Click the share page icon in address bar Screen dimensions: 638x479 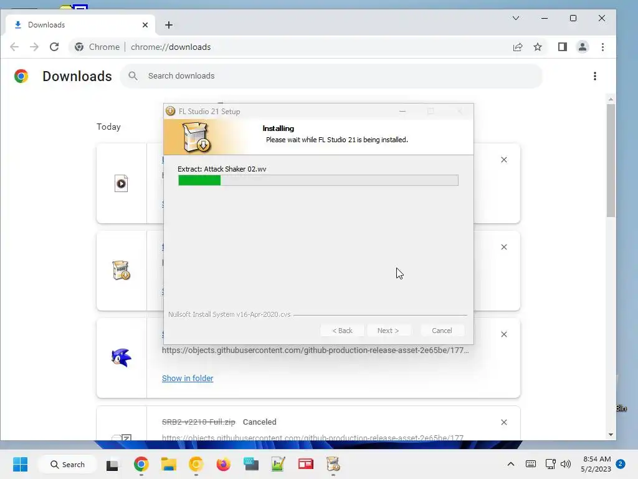click(x=518, y=47)
